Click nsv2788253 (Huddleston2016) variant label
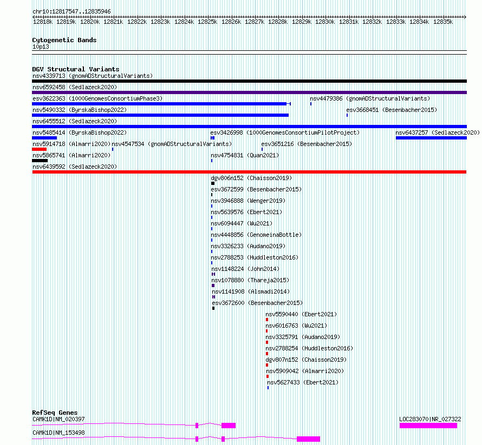Viewport: 482px width, 445px height. 255,257
